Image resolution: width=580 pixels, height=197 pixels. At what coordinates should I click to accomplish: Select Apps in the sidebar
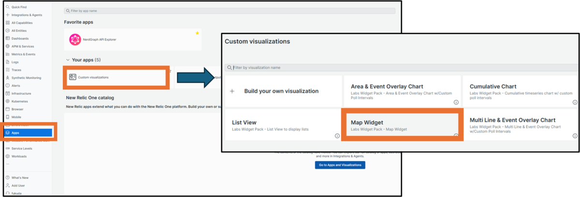pos(28,132)
